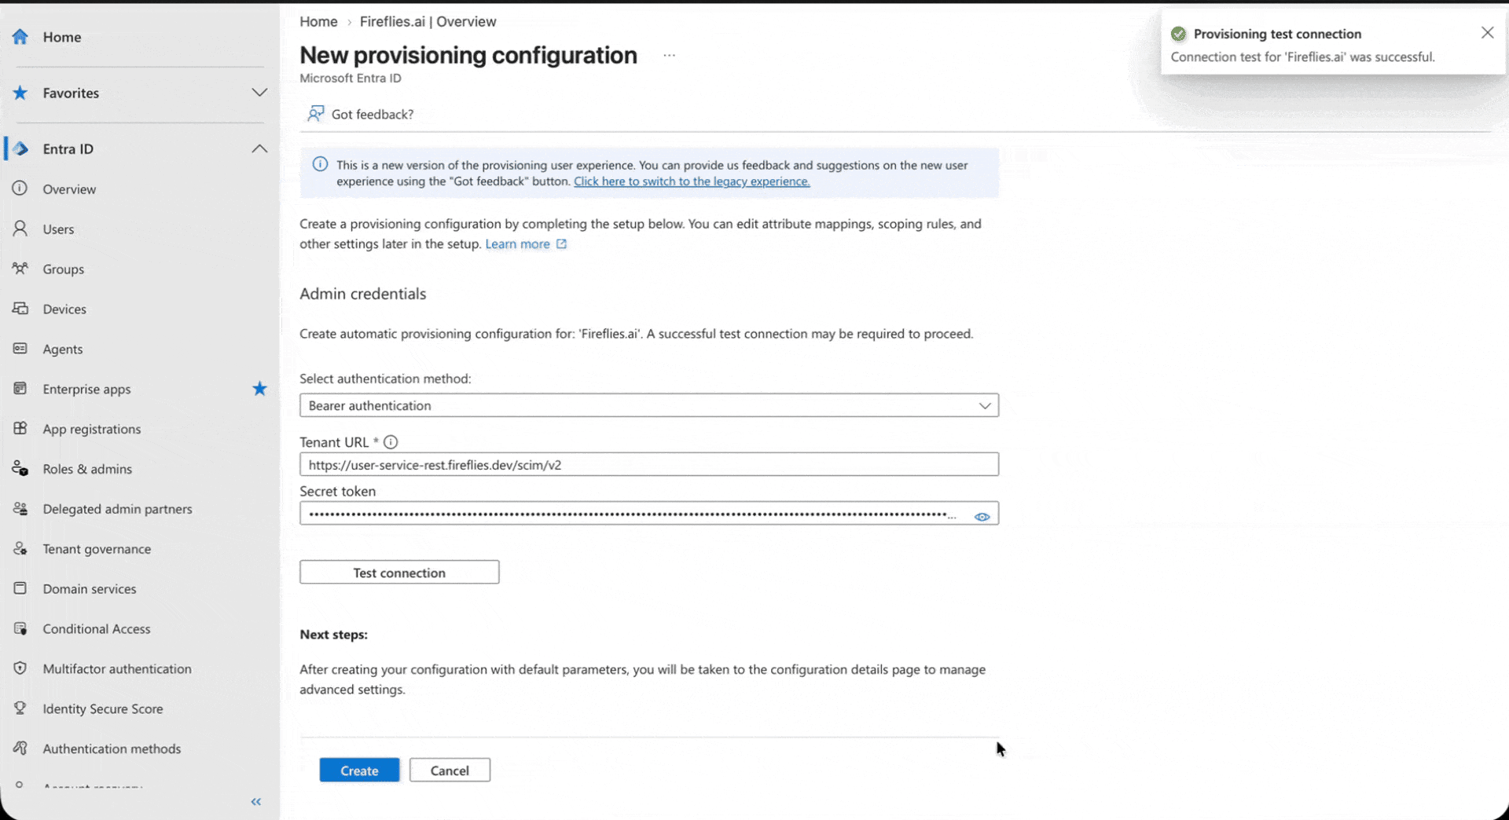Screen dimensions: 1509x820
Task: Click the success checkmark in notification
Action: click(1178, 34)
